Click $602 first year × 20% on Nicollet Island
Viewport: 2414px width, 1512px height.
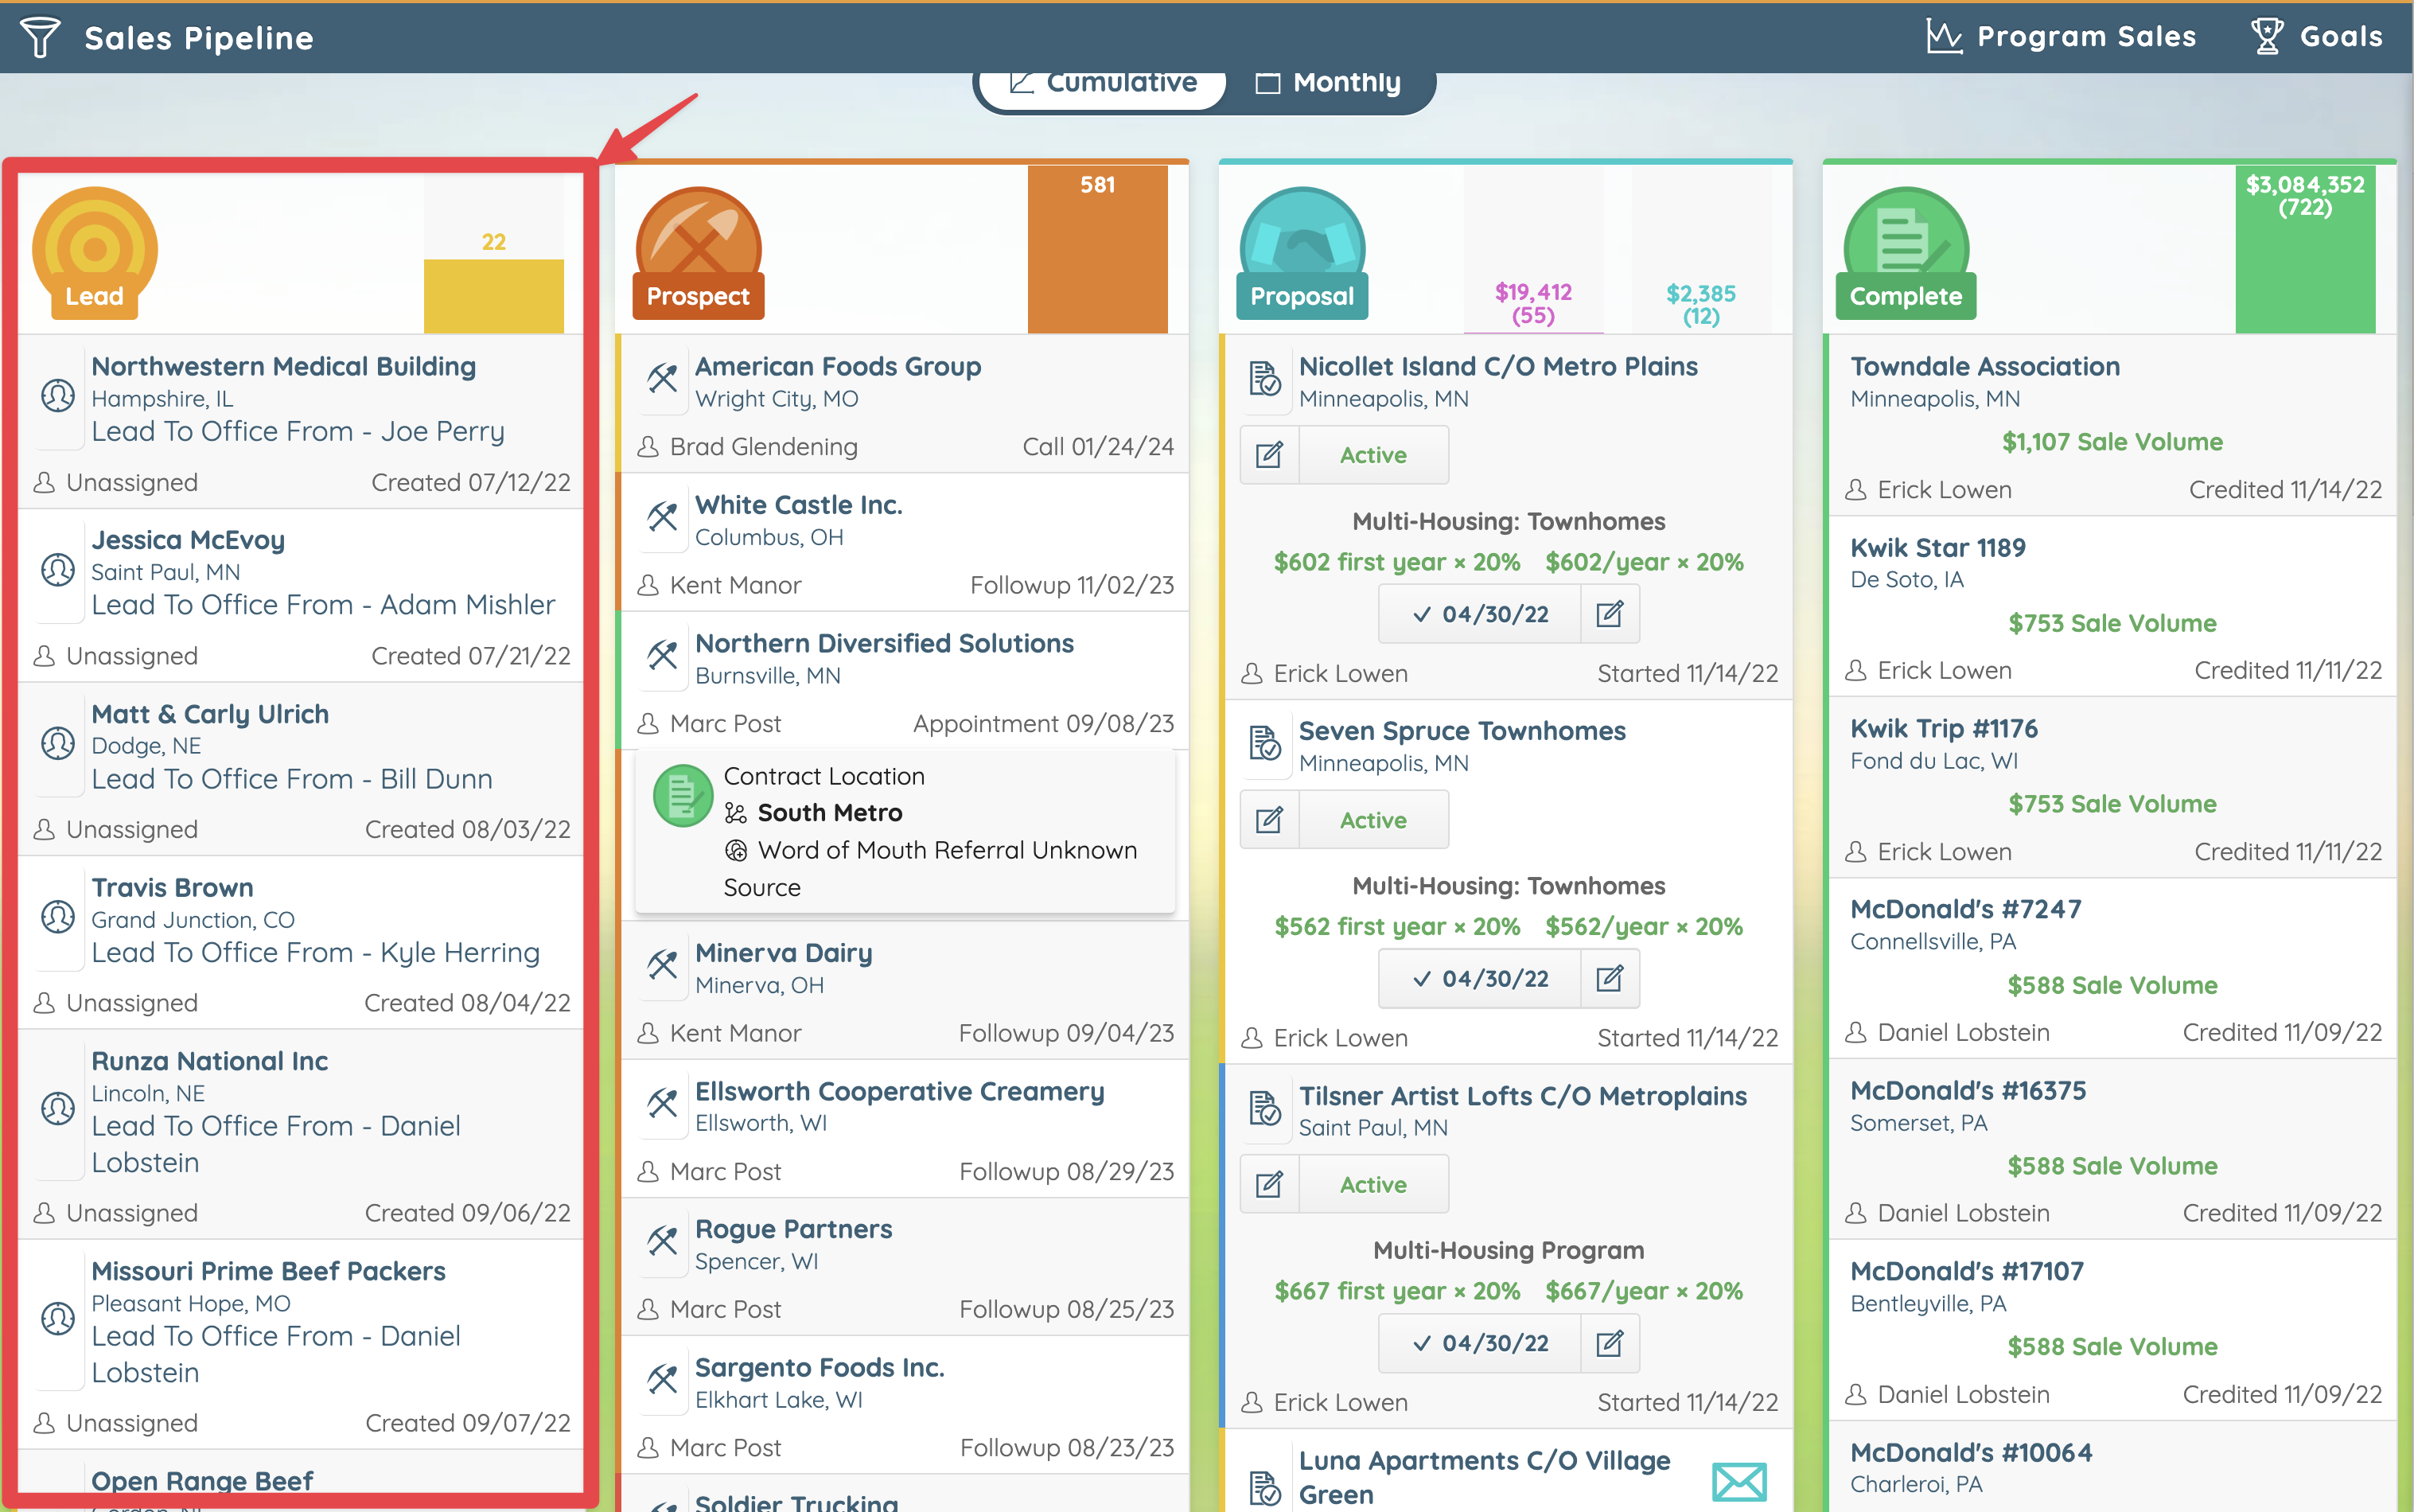(x=1397, y=562)
